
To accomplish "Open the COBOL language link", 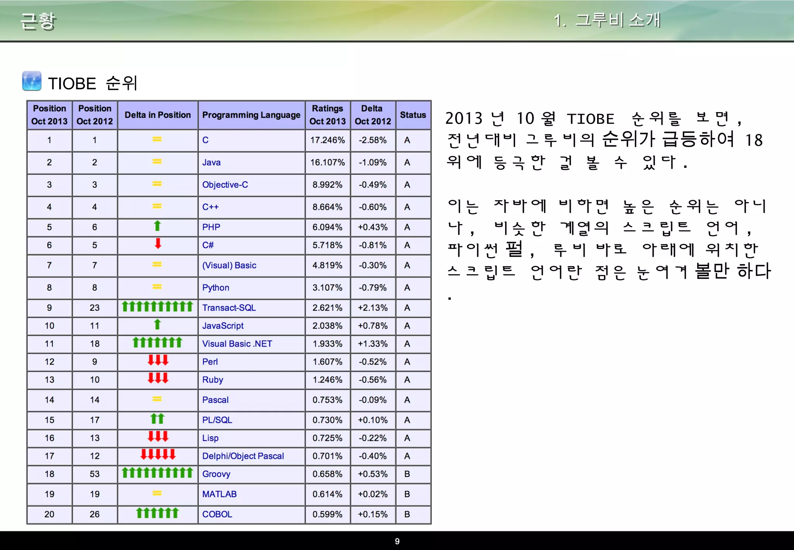I will coord(217,514).
